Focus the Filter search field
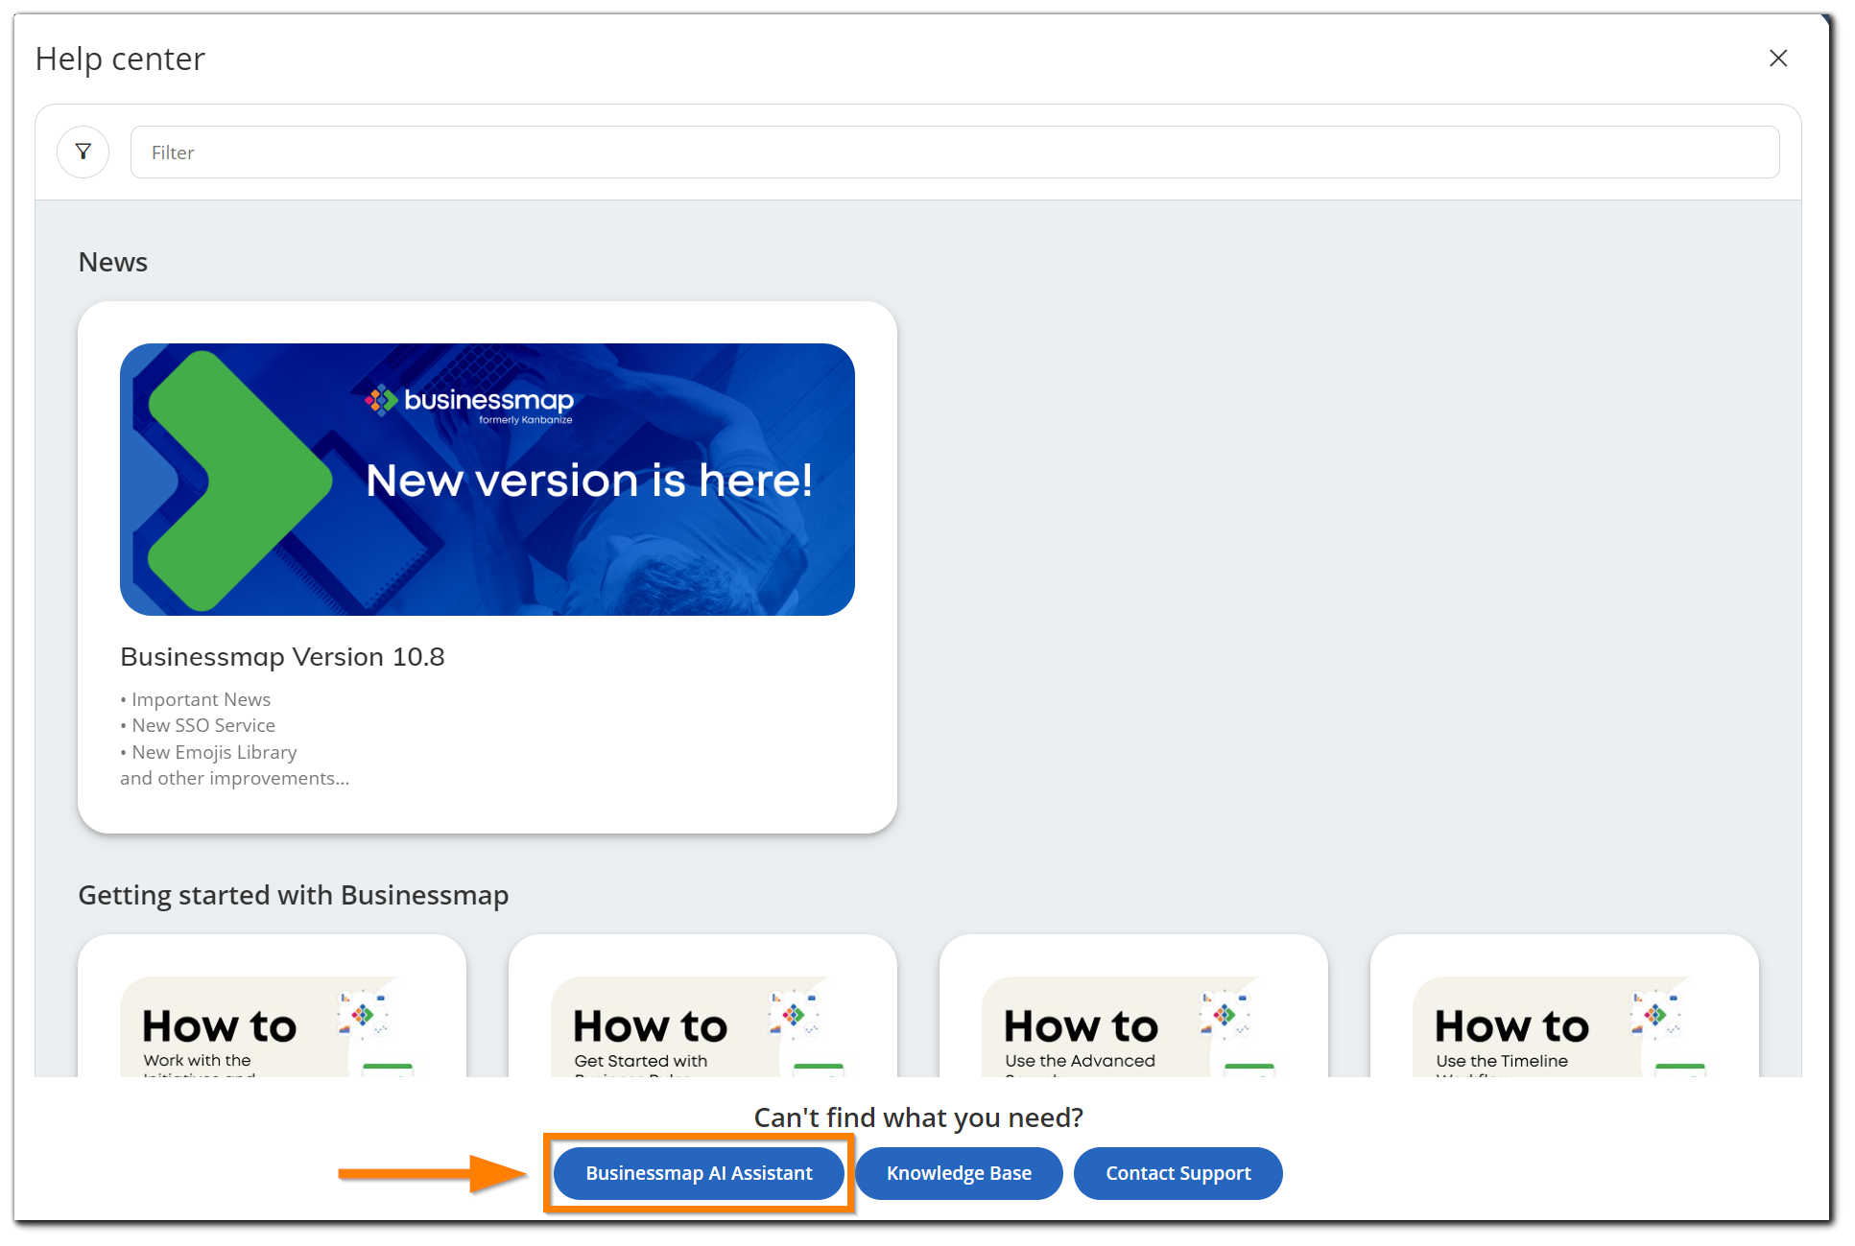Image resolution: width=1855 pixels, height=1246 pixels. click(955, 152)
